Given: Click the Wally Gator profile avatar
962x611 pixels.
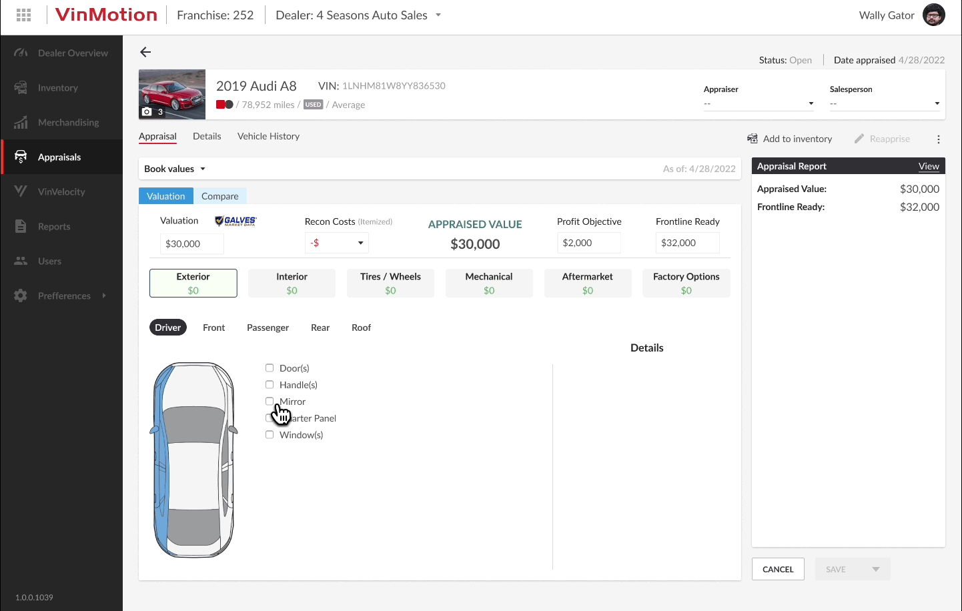Looking at the screenshot, I should pos(934,15).
